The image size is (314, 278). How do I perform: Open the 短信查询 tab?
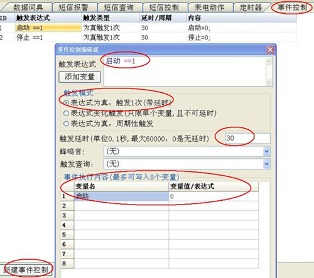pyautogui.click(x=119, y=8)
